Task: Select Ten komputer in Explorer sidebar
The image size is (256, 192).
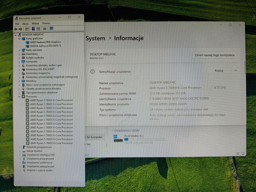Action: point(94,137)
